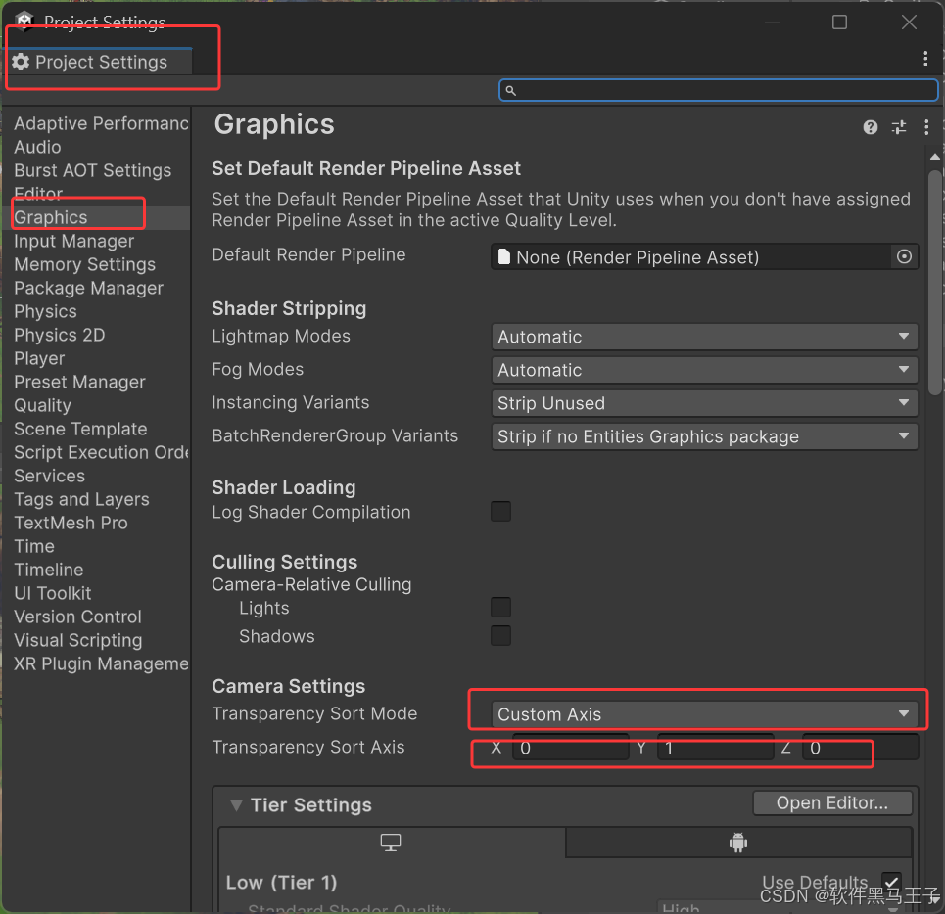945x914 pixels.
Task: Open the Graphics presets slider icon
Action: 899,127
